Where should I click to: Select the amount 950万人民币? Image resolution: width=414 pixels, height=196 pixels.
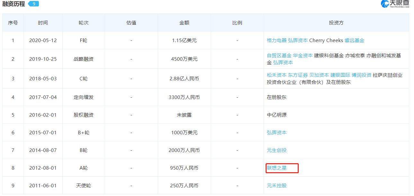point(184,168)
